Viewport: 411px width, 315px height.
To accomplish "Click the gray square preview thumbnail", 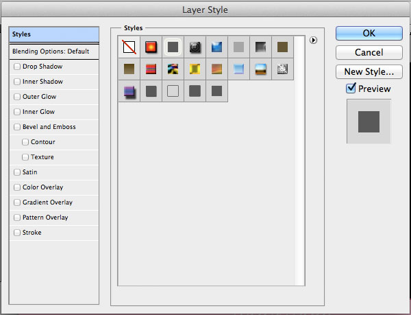I will coord(369,121).
